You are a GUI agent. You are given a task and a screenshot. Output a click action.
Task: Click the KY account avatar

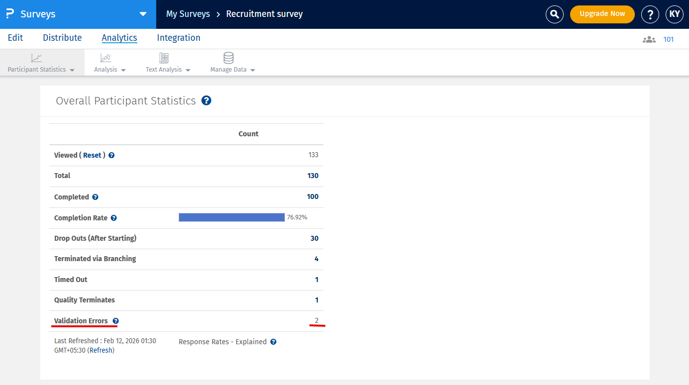(675, 14)
